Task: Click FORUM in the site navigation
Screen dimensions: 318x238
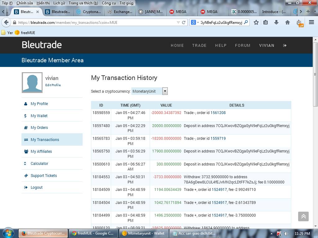Action: [x=243, y=46]
